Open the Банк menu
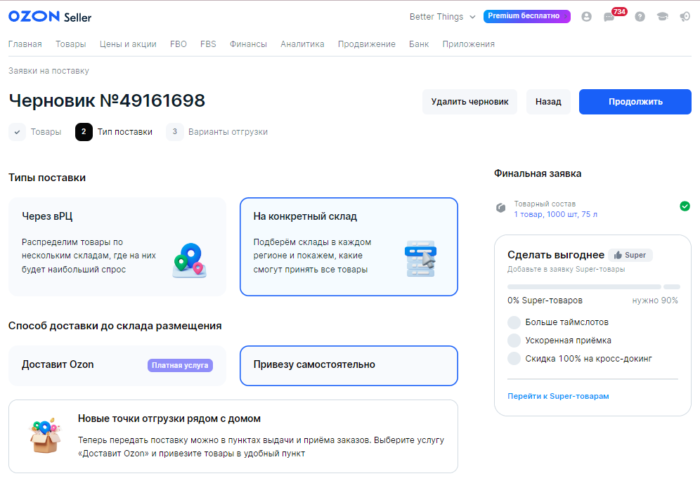 [x=419, y=44]
